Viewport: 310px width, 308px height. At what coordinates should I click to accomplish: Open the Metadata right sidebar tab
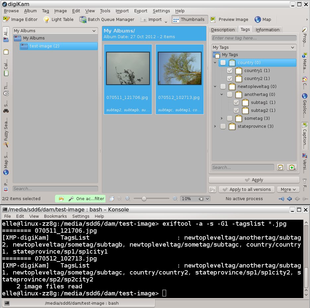coord(304,62)
